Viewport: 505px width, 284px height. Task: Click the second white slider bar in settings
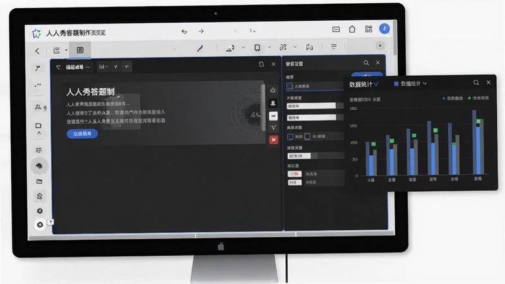tap(311, 117)
